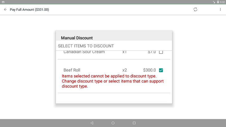Tap the notification icon in status bar
The height and width of the screenshot is (127, 226).
(3, 2)
